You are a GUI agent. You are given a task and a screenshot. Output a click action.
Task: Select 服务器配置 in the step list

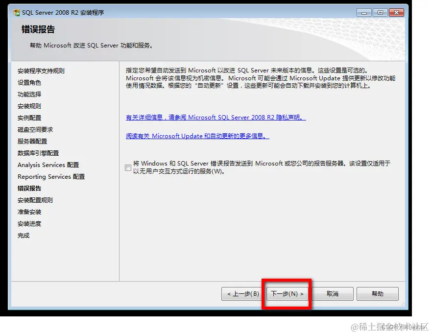tap(32, 142)
